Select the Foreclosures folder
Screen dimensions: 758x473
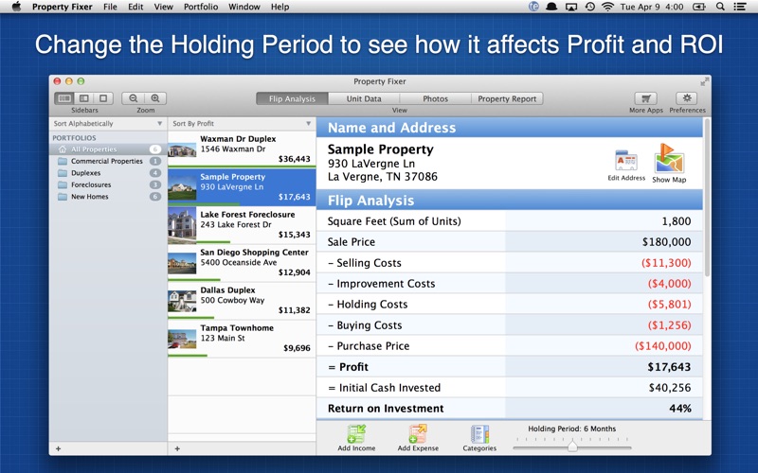(108, 184)
